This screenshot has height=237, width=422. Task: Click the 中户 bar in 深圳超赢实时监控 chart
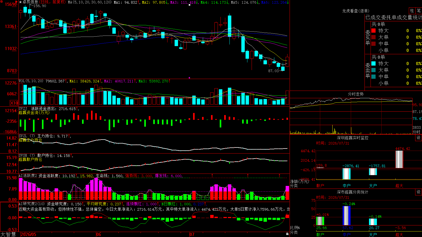(x=347, y=174)
